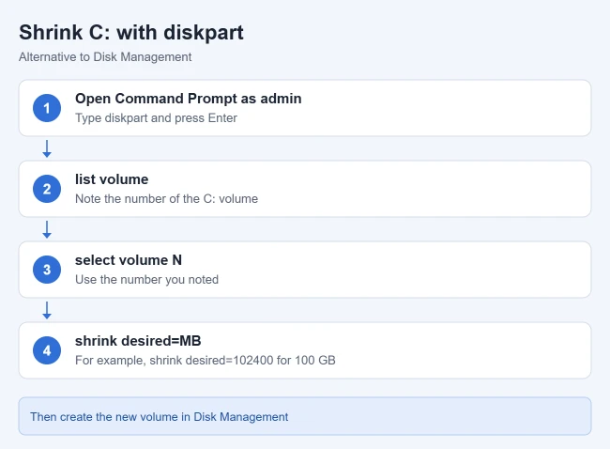Select 'Type diskpart and press Enter' text
Screen dimensions: 610x449
point(156,118)
